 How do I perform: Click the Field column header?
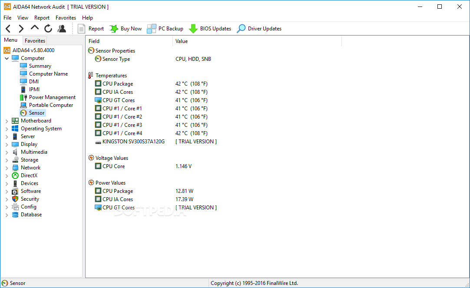[129, 41]
